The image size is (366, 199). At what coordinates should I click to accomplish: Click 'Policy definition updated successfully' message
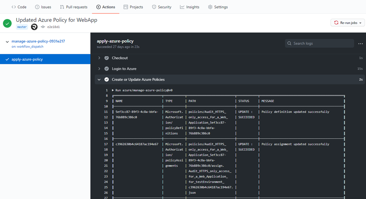[295, 112]
